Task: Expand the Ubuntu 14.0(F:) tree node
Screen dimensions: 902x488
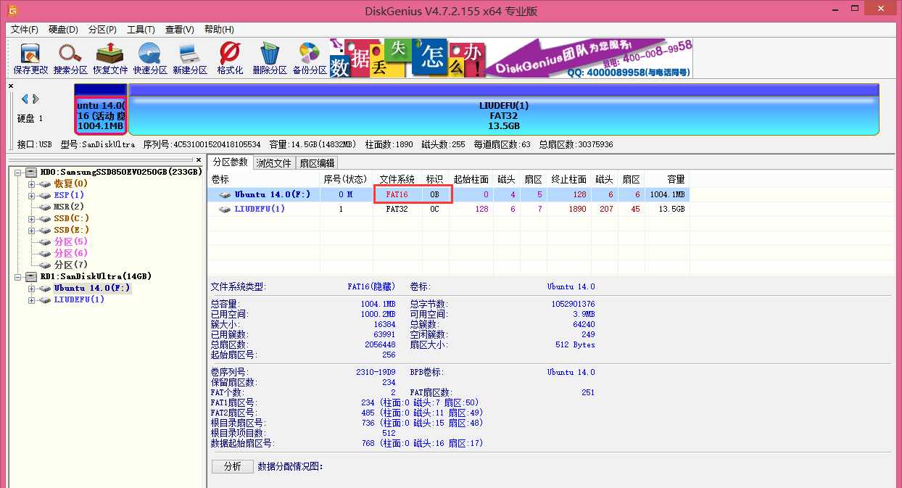Action: 32,288
